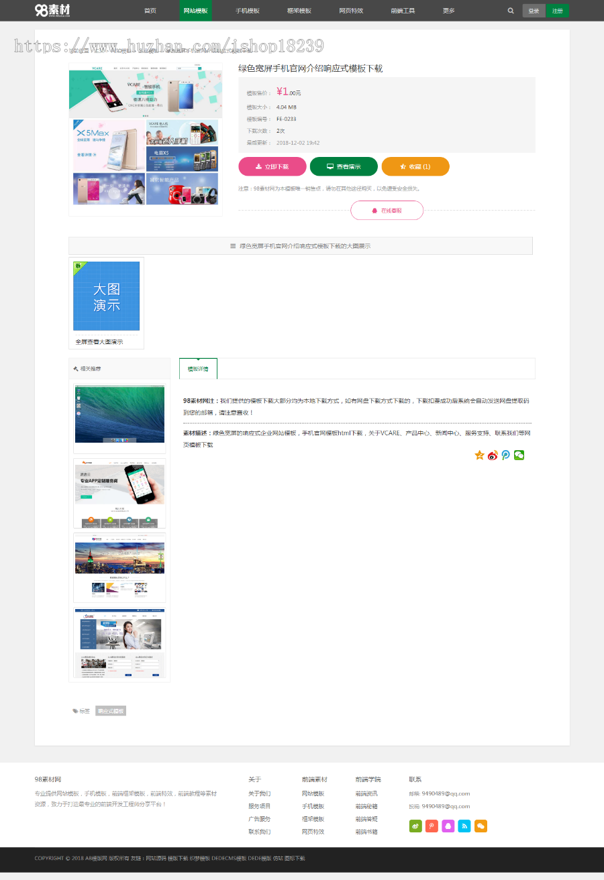The image size is (604, 880).
Task: Share via the blue Tencent Weibo icon
Action: tap(506, 455)
